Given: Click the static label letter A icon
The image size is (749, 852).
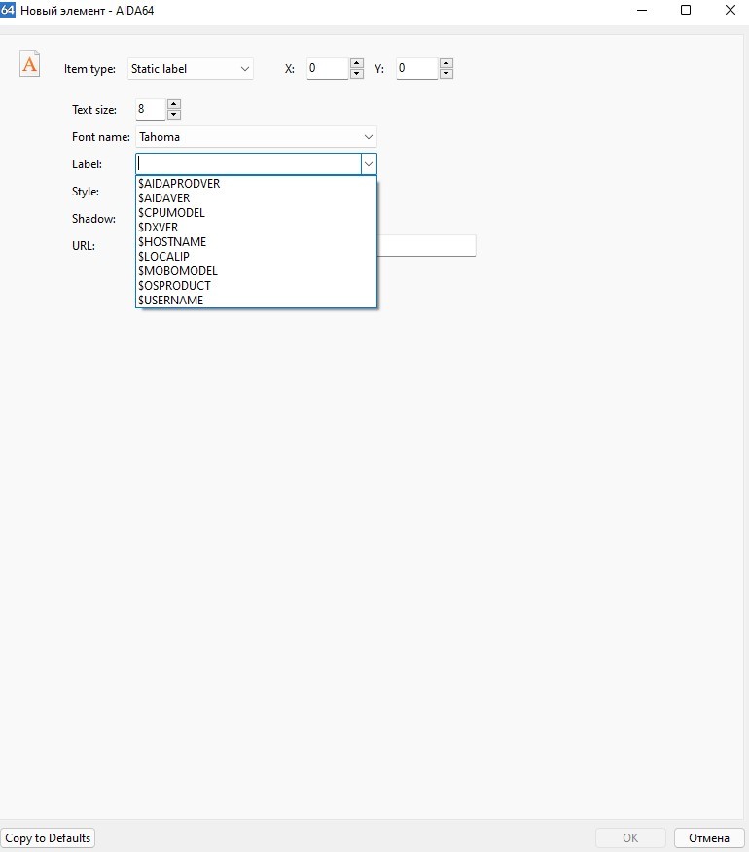Looking at the screenshot, I should point(29,63).
